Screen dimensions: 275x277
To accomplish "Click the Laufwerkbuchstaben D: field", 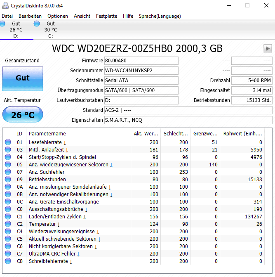I will pos(141,100).
